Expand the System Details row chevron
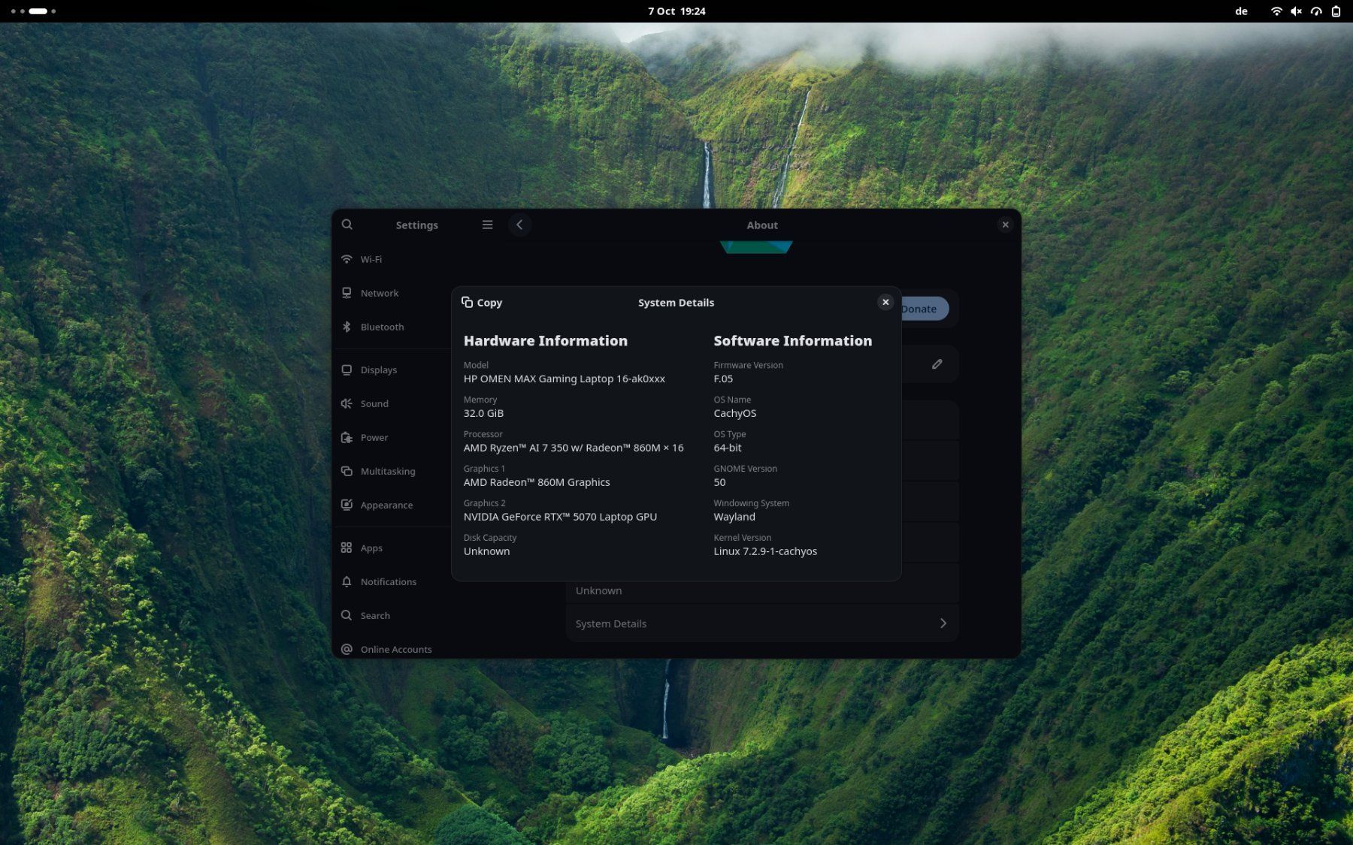 pyautogui.click(x=943, y=623)
